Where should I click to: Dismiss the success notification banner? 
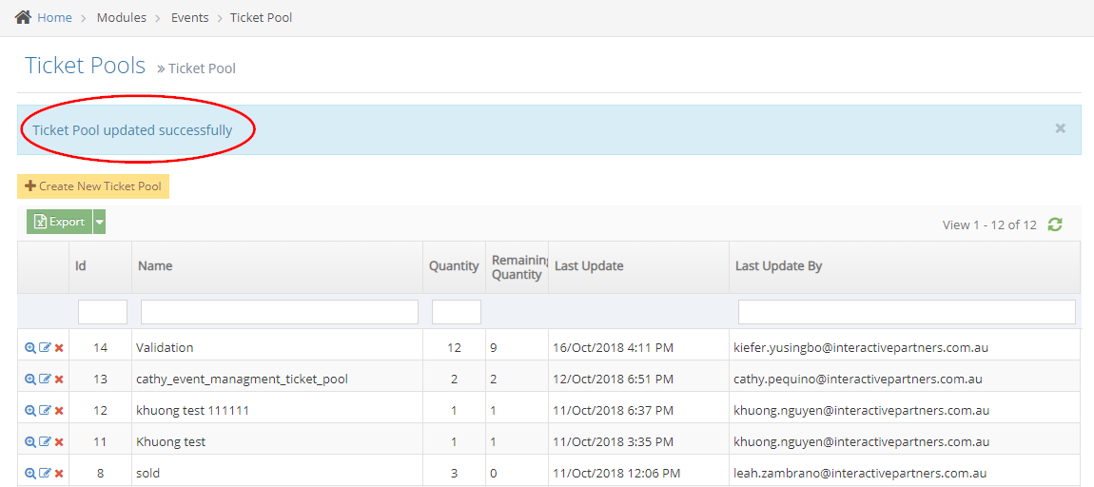[1060, 128]
